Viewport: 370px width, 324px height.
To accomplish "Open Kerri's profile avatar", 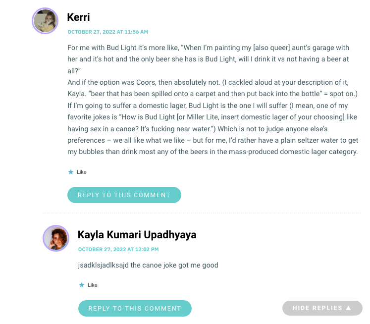I will 46,21.
